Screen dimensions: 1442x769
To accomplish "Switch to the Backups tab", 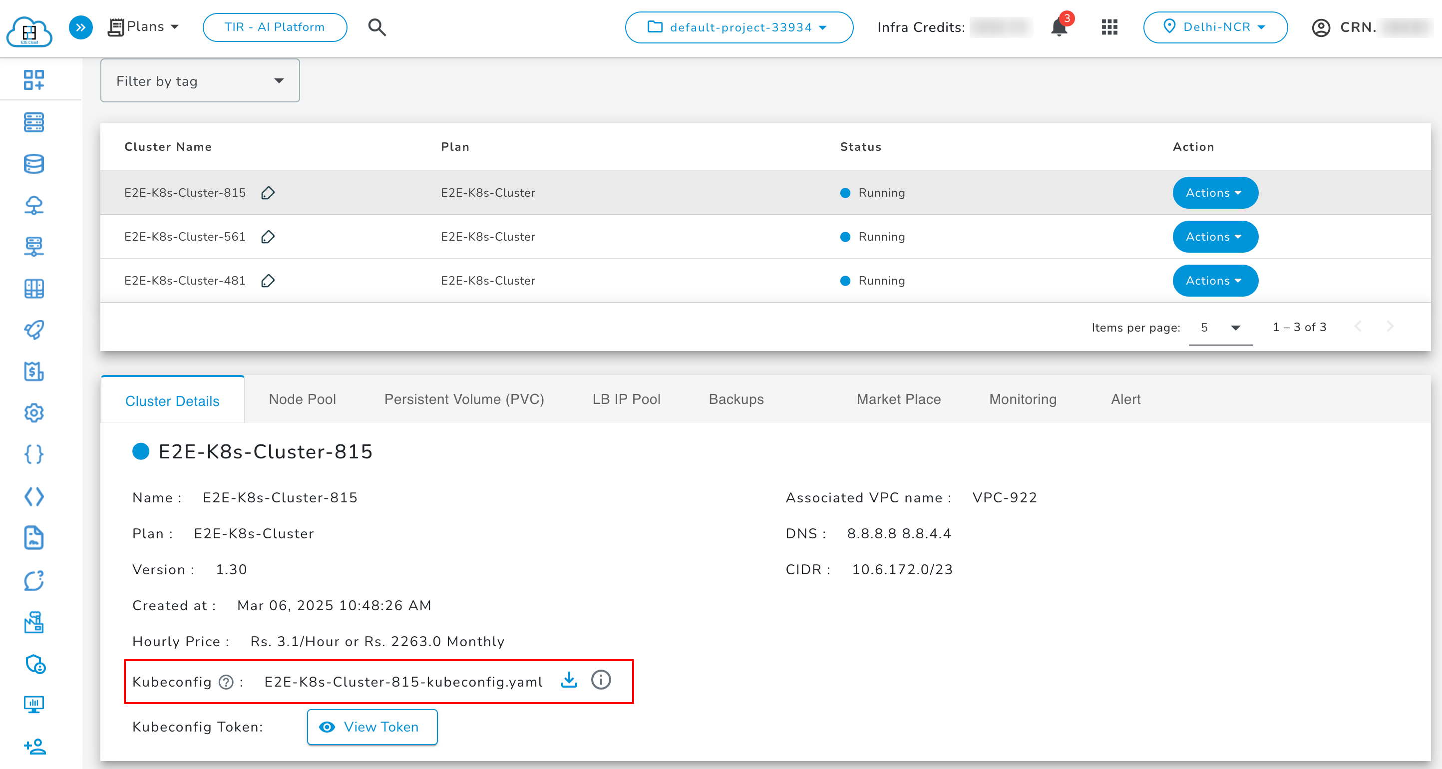I will 736,399.
